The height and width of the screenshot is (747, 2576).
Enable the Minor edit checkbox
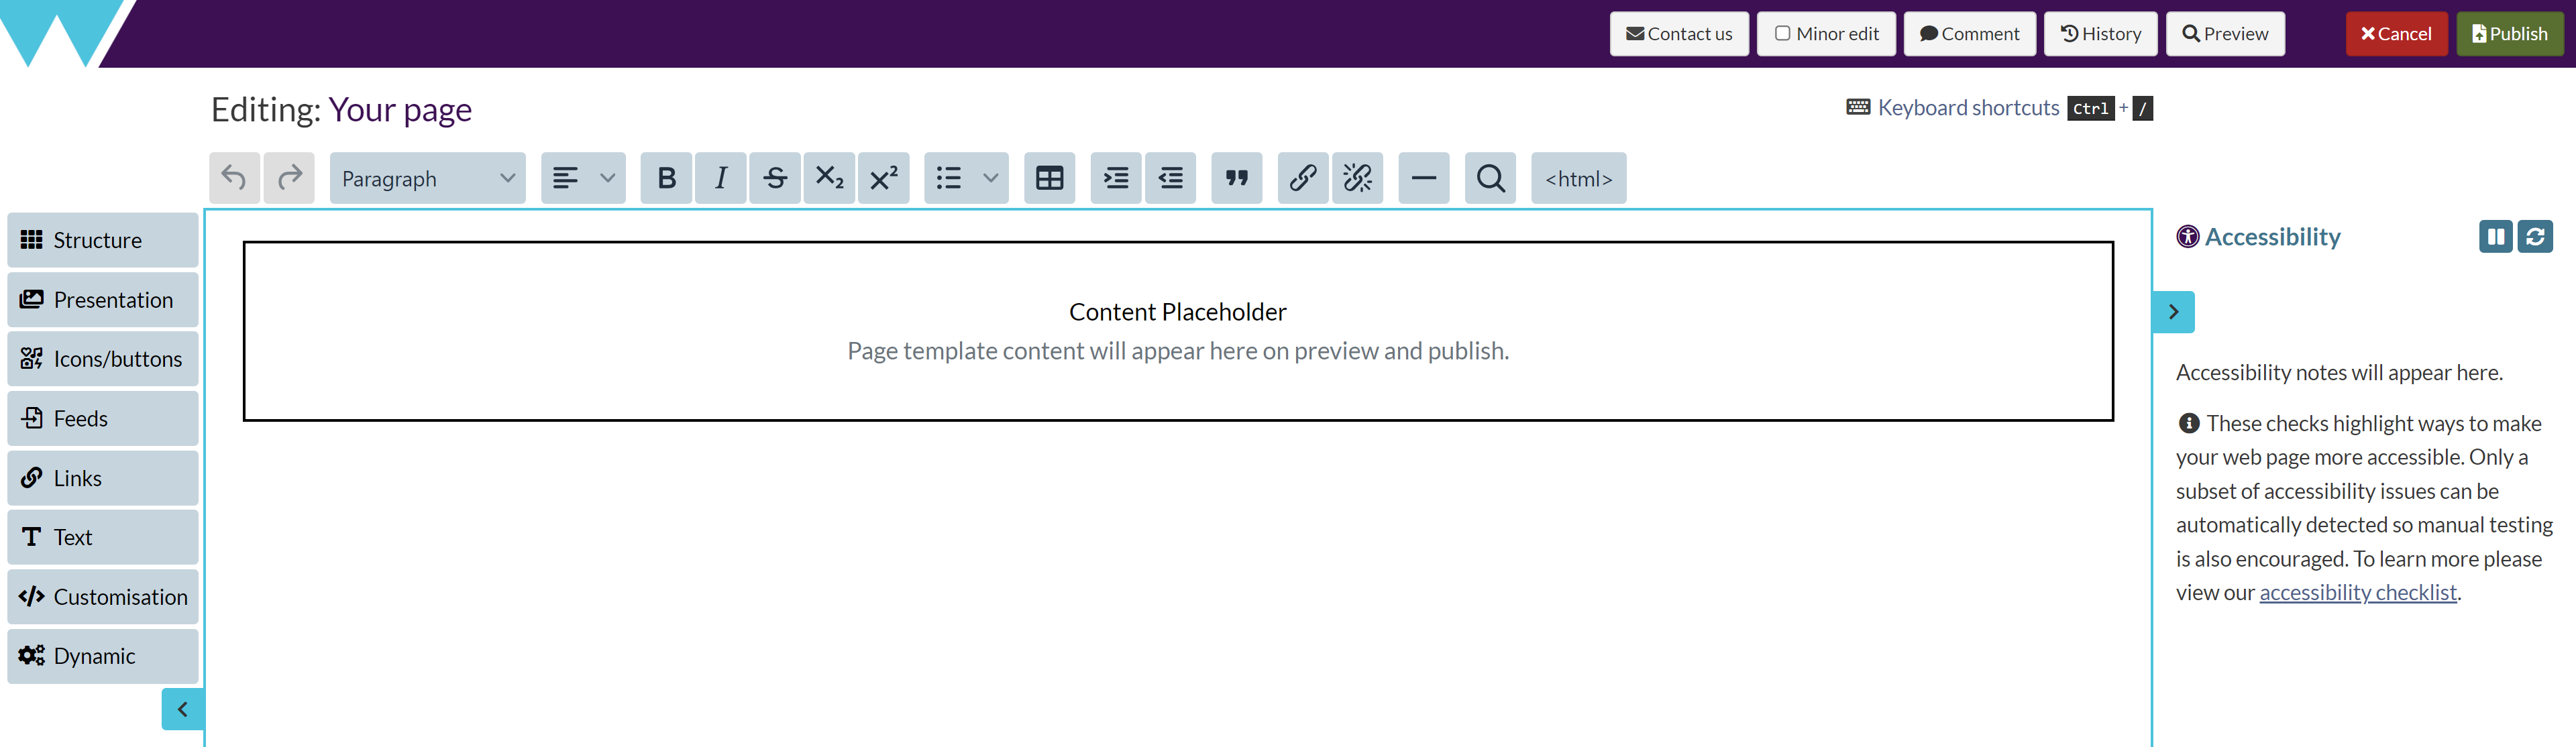1782,33
